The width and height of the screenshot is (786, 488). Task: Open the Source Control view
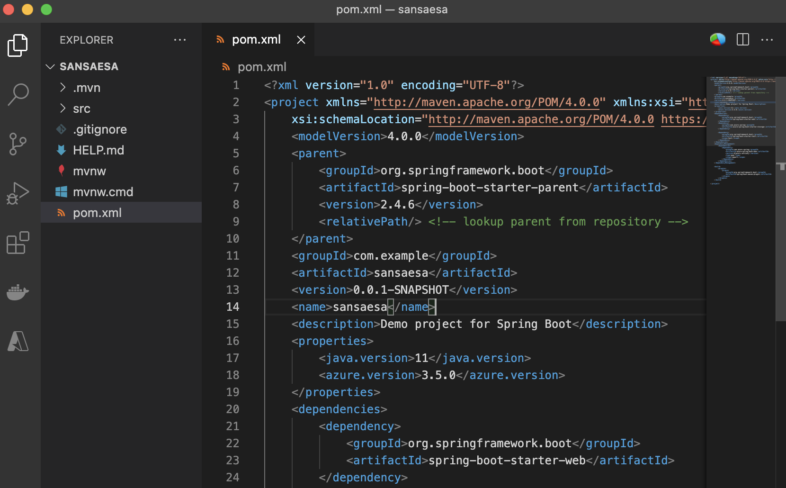(18, 144)
